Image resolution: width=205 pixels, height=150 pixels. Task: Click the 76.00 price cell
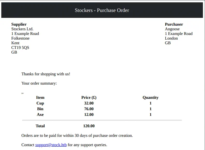coord(89,109)
